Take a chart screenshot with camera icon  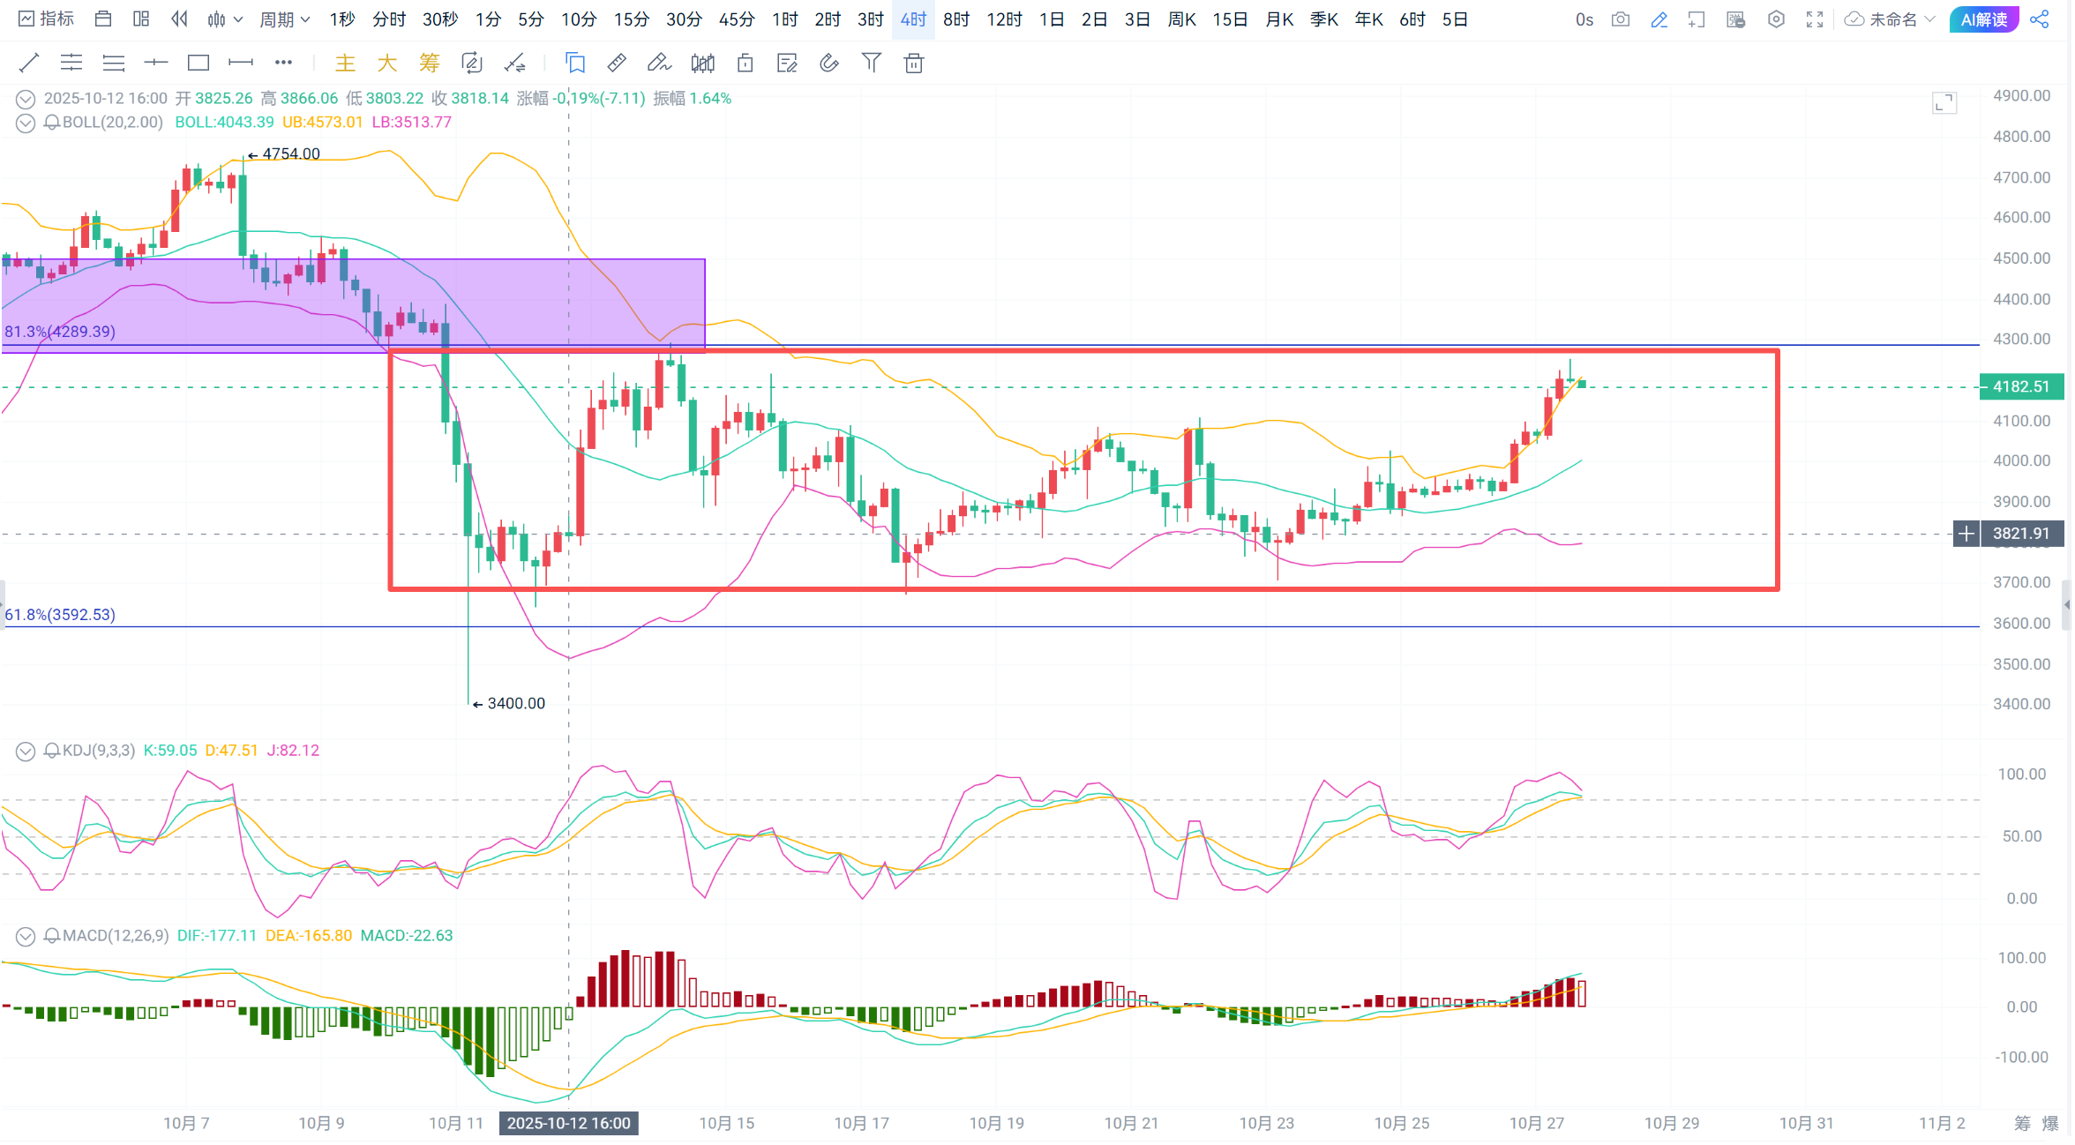1620,19
